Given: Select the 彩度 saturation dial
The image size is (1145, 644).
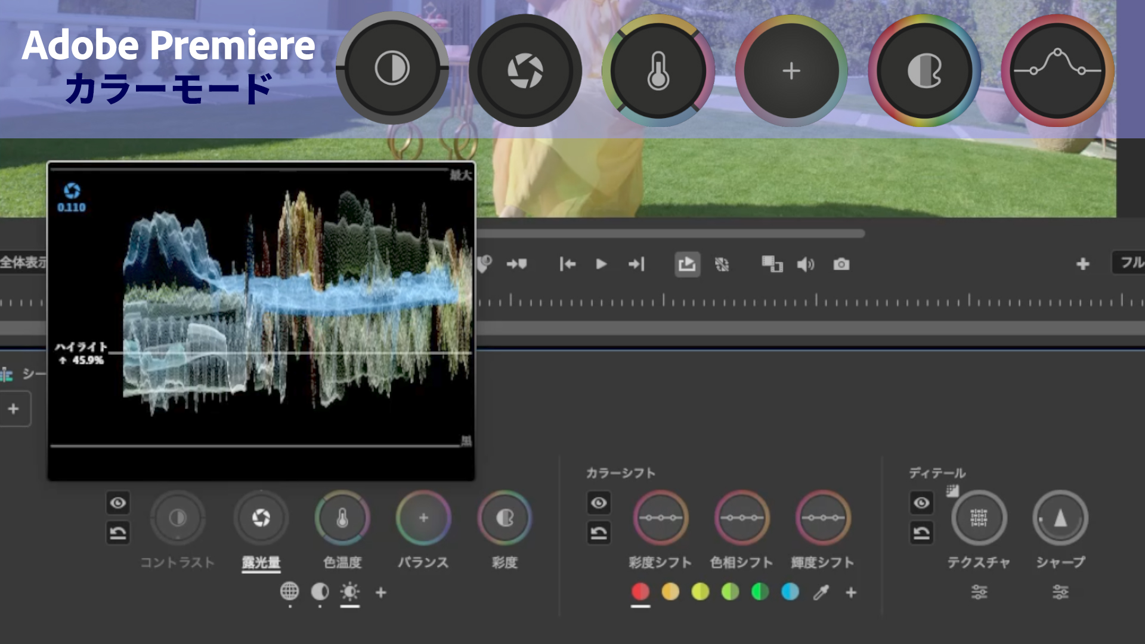Looking at the screenshot, I should tap(505, 518).
